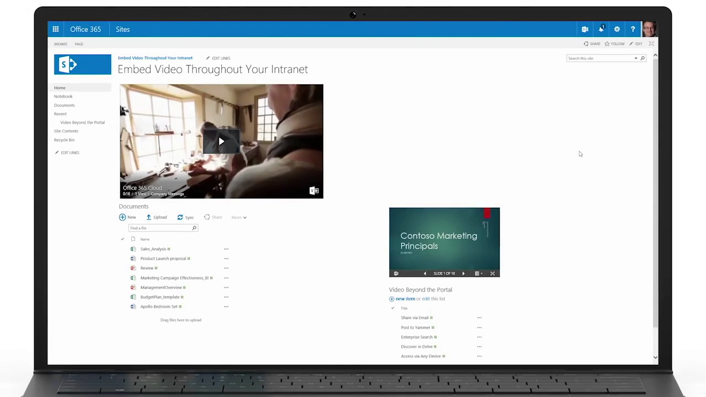Open the Outlook icon in the top bar
The height and width of the screenshot is (397, 706).
[x=585, y=29]
